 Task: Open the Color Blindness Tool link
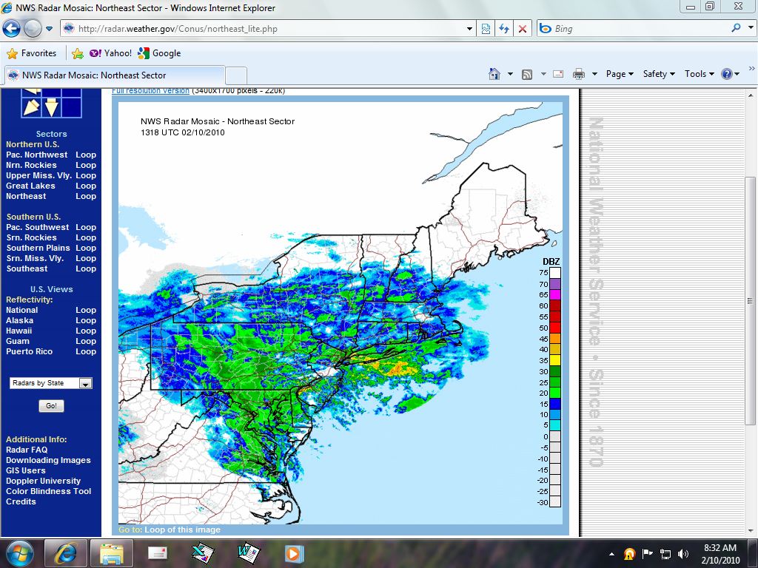click(48, 491)
